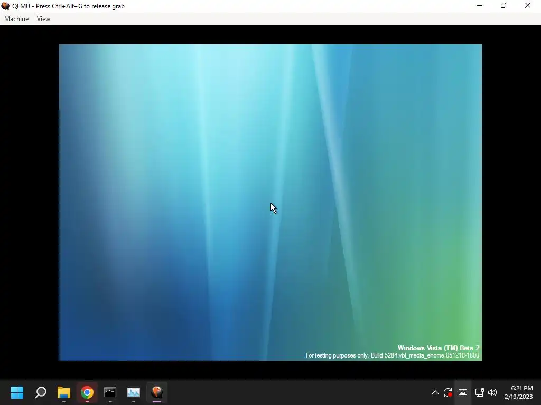Open Windows taskbar search
Viewport: 541px width, 405px height.
tap(40, 392)
